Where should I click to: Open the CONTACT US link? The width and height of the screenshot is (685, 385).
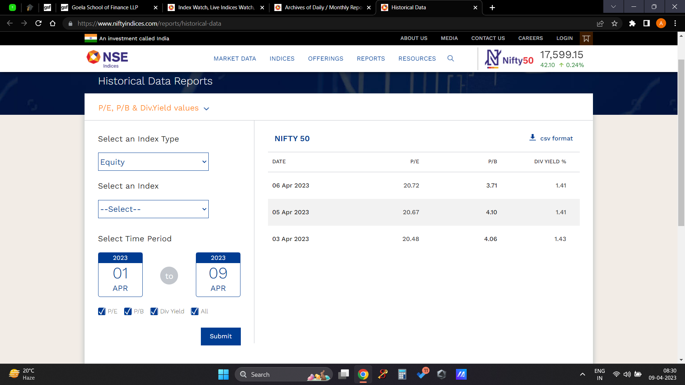[488, 38]
